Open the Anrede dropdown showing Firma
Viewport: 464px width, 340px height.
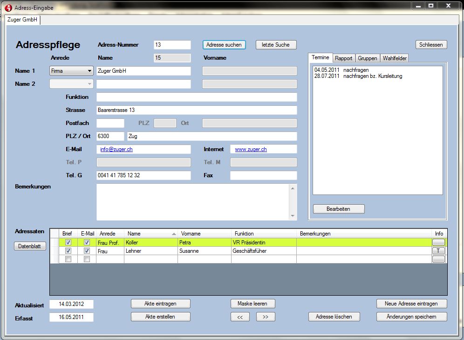click(71, 71)
